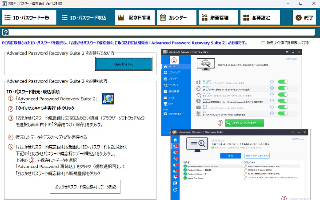Click info icon on メール row in home illustration
320x200 pixels.
coord(272,107)
